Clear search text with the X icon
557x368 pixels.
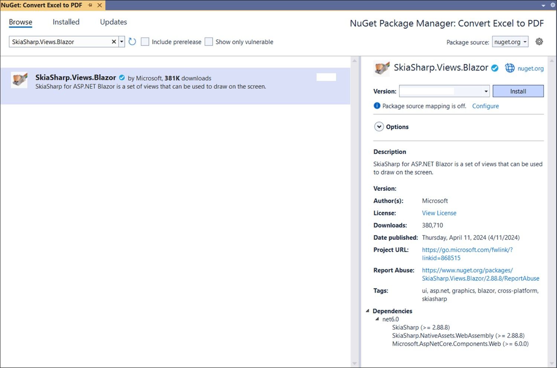point(114,42)
